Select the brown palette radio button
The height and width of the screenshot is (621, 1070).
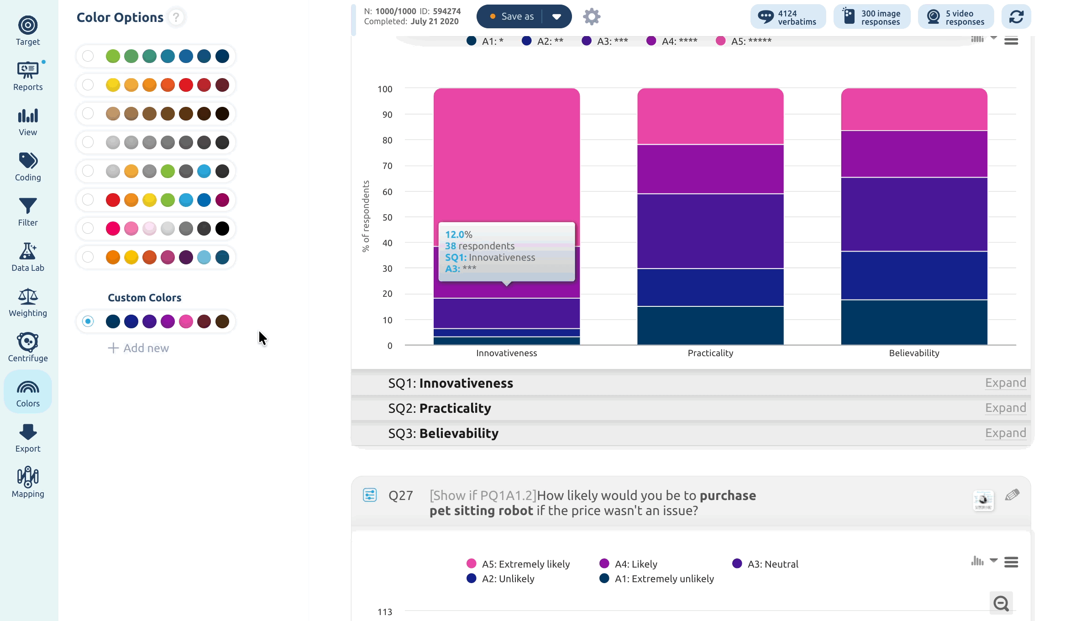coord(88,114)
